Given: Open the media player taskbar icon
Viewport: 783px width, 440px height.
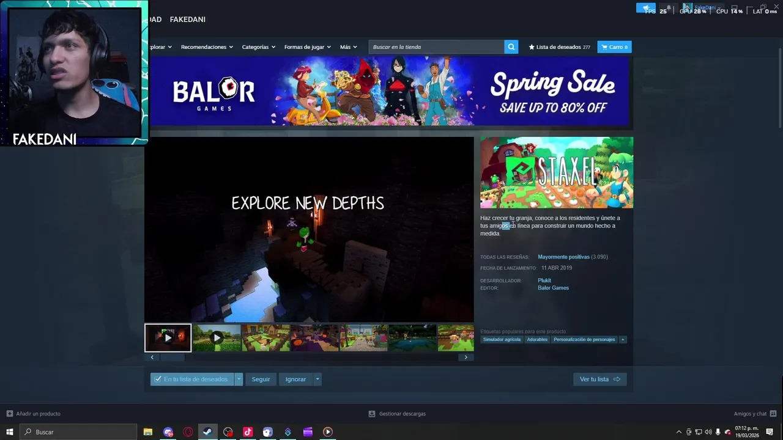Looking at the screenshot, I should pos(328,432).
